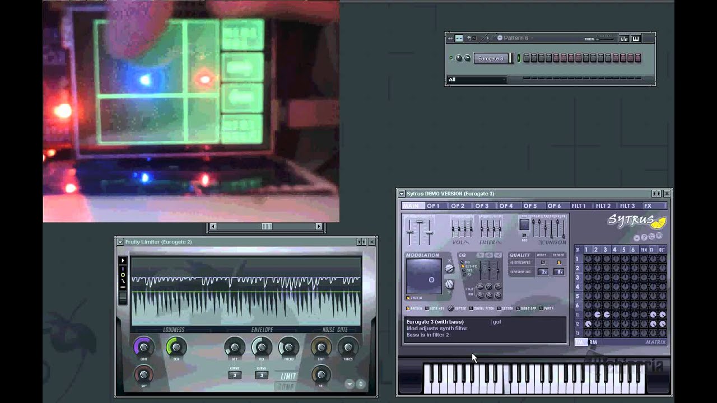Toggle Render HQ envelopes checkbox in Sytrus

pos(559,263)
